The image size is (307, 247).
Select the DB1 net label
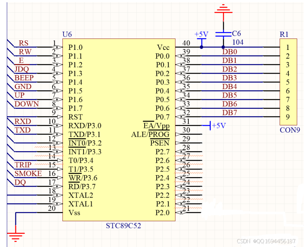click(x=230, y=60)
